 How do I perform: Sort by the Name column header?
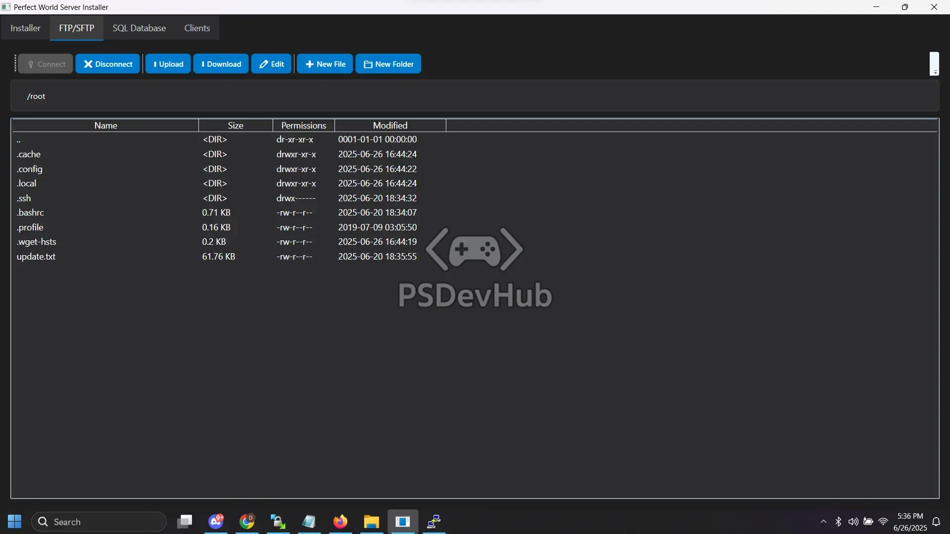(105, 126)
